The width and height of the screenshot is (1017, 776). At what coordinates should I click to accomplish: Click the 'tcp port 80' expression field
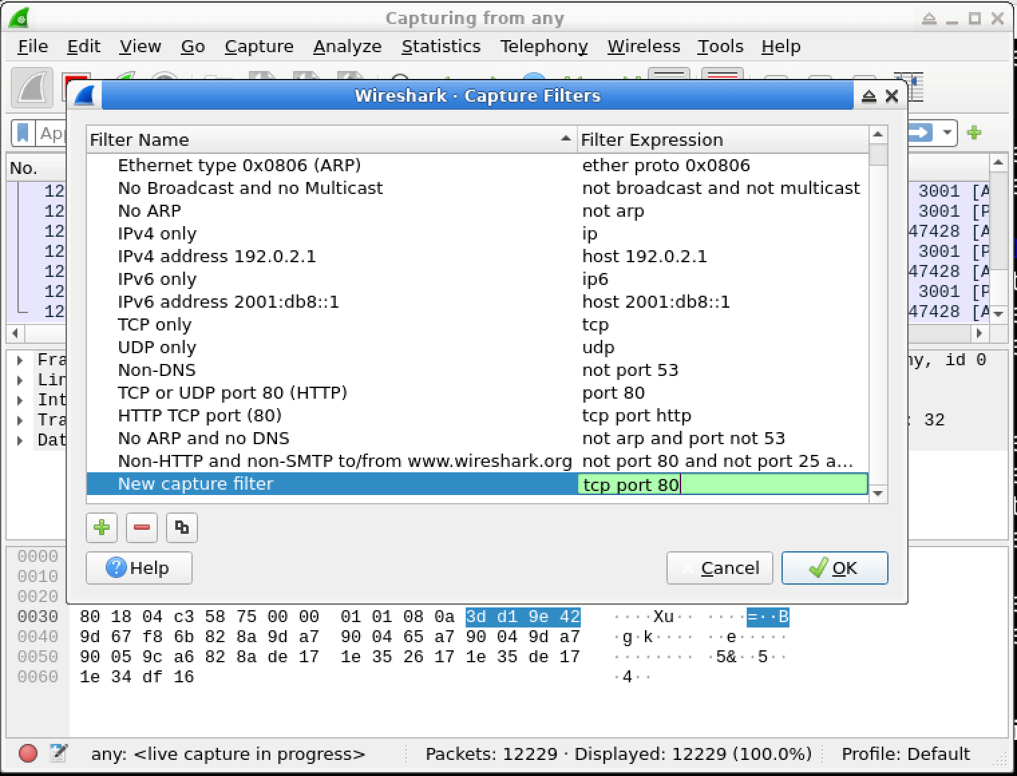coord(722,484)
